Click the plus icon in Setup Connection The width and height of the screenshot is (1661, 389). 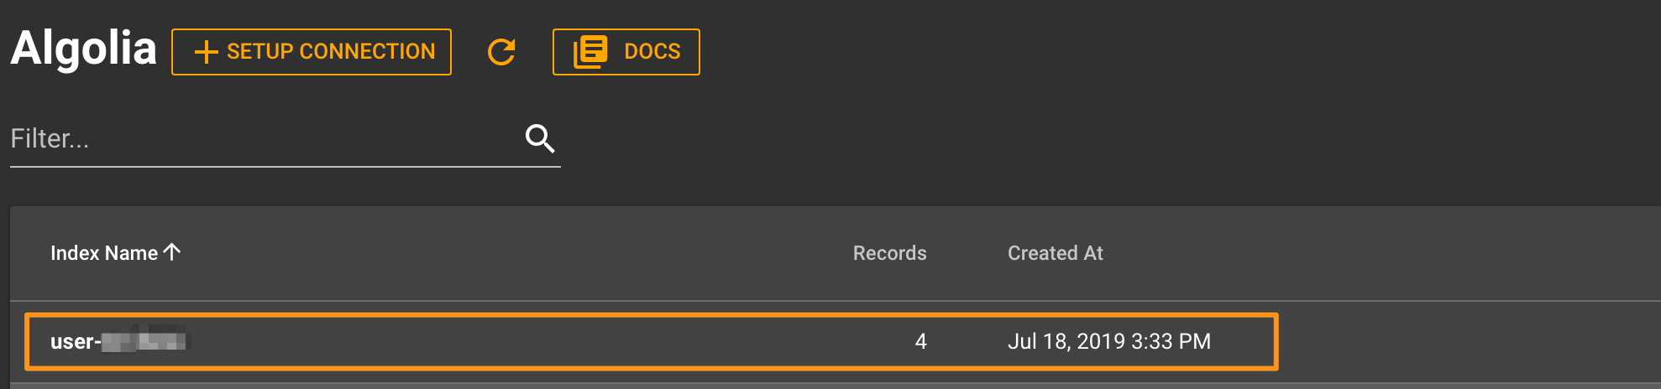(206, 52)
